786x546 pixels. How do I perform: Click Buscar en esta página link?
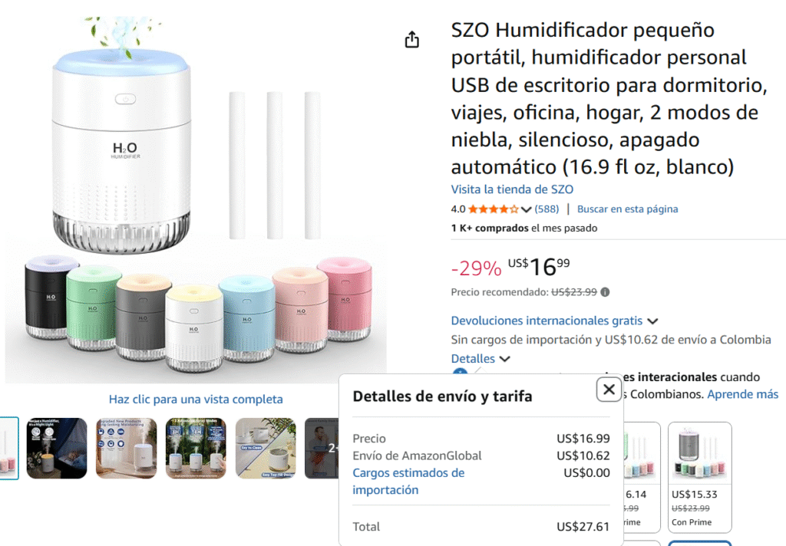[x=627, y=209]
